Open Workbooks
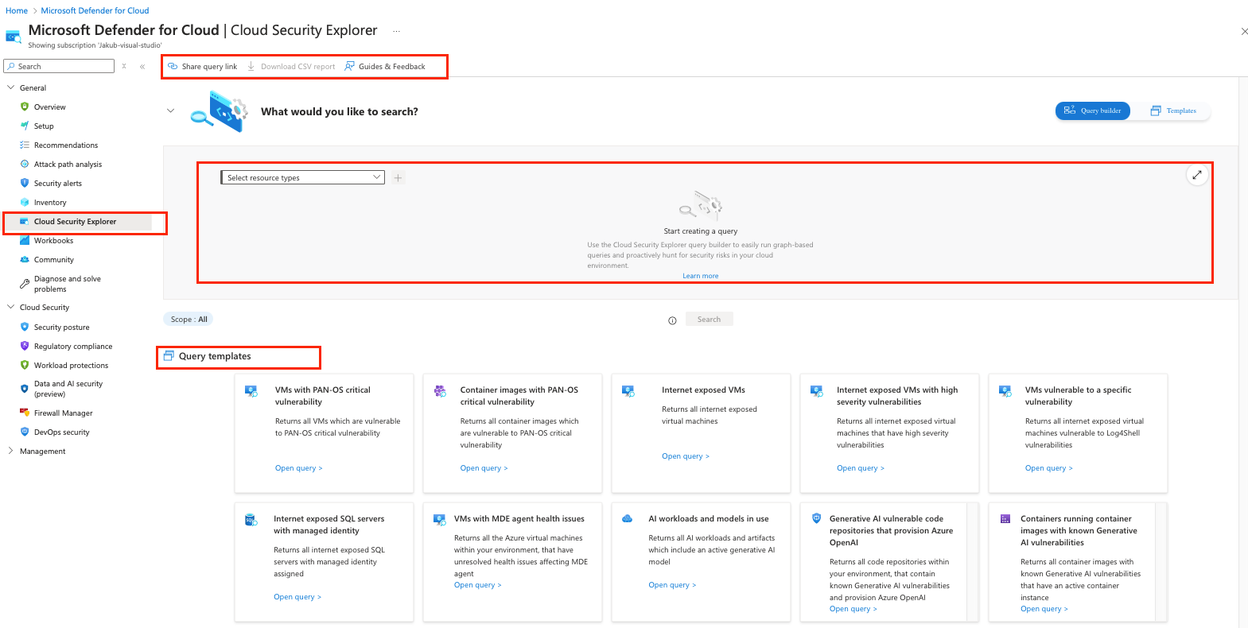The image size is (1248, 628). (x=53, y=241)
